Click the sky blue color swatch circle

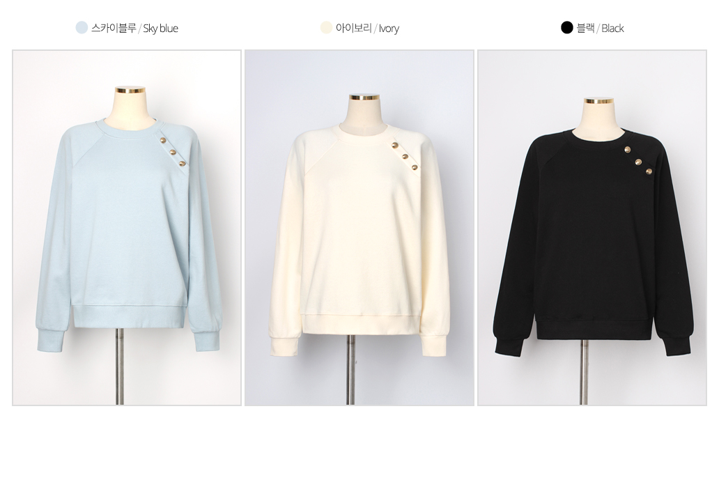[x=82, y=27]
